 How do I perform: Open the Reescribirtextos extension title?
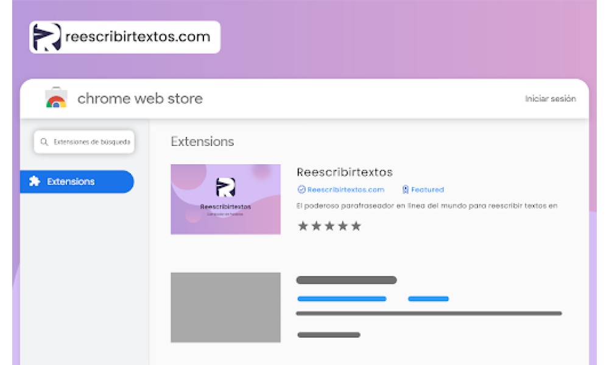click(345, 172)
